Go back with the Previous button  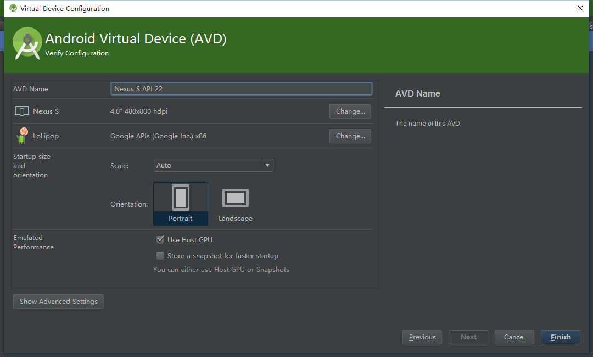[422, 337]
